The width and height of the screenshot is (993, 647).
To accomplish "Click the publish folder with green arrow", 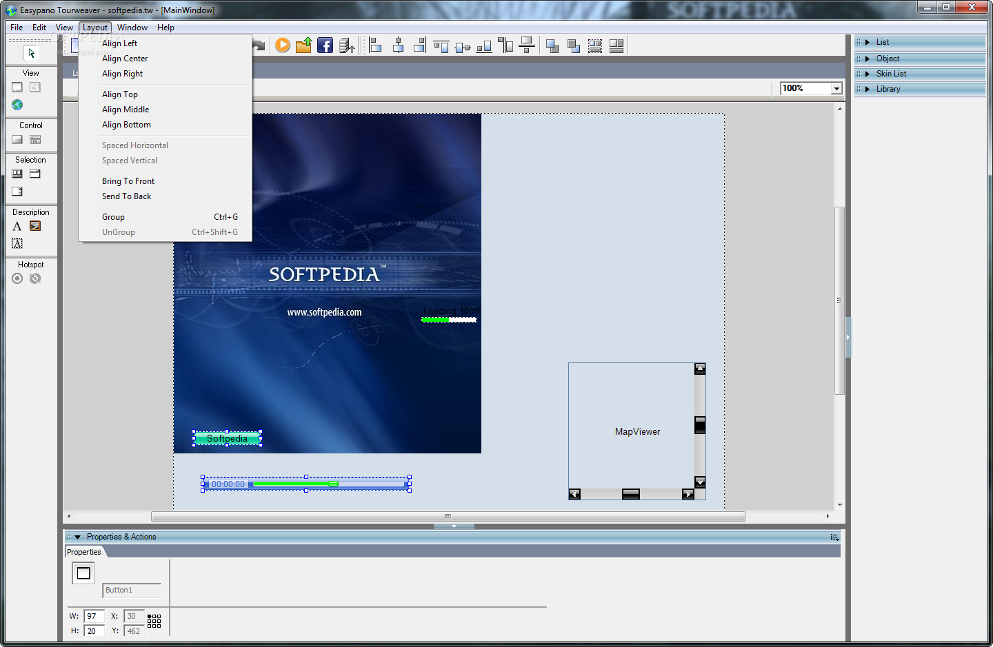I will click(304, 45).
